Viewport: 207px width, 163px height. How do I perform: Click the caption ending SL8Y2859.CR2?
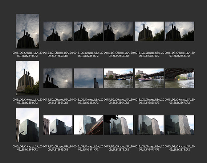[x=28, y=101]
